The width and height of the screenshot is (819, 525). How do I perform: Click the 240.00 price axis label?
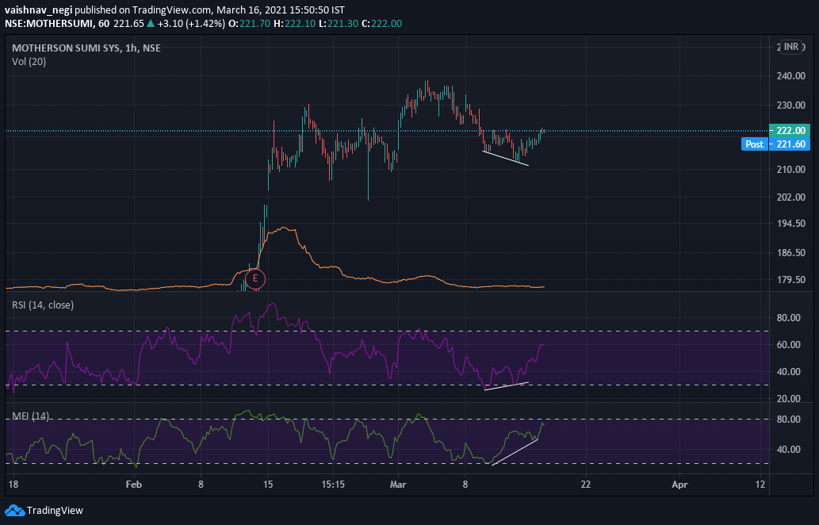pyautogui.click(x=790, y=76)
